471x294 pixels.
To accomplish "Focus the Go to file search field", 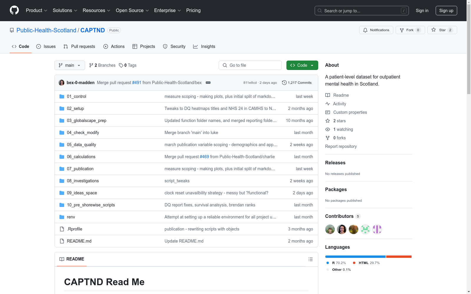I will tap(250, 65).
